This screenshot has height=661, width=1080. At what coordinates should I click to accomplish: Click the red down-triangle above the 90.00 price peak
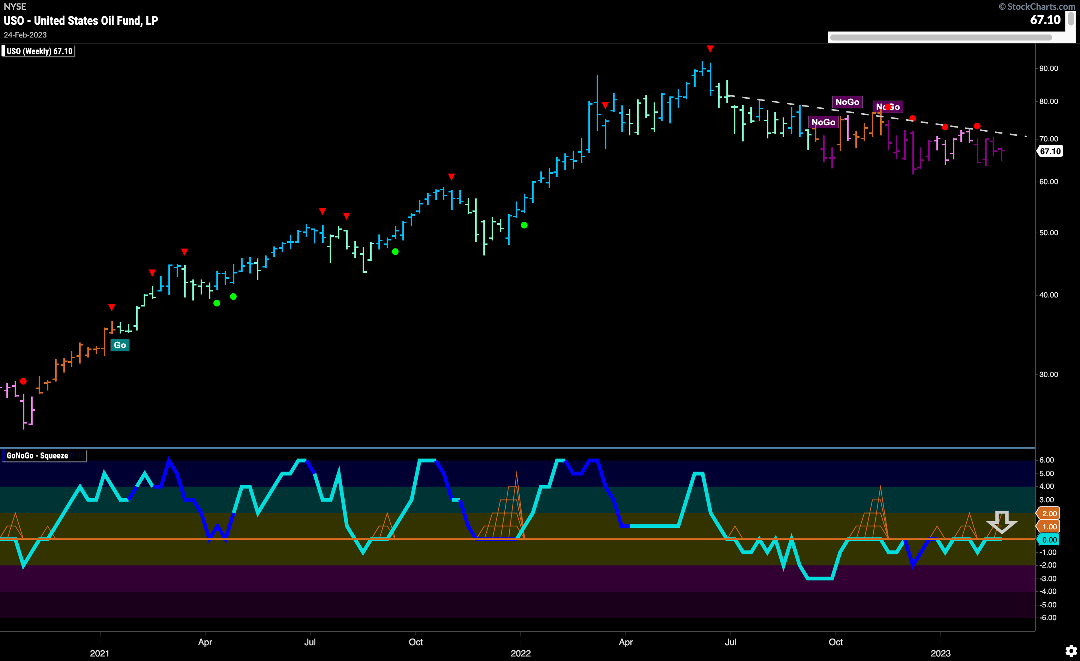(x=710, y=49)
